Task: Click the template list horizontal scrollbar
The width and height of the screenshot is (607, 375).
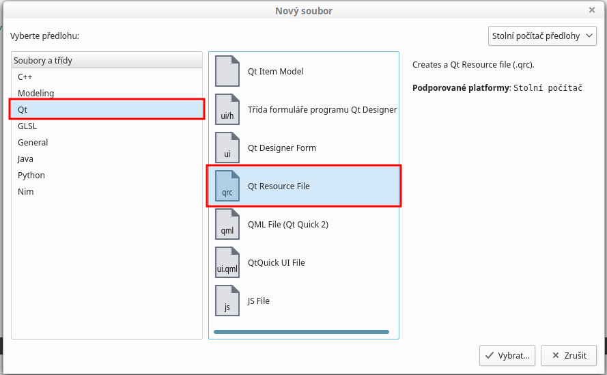Action: [301, 332]
